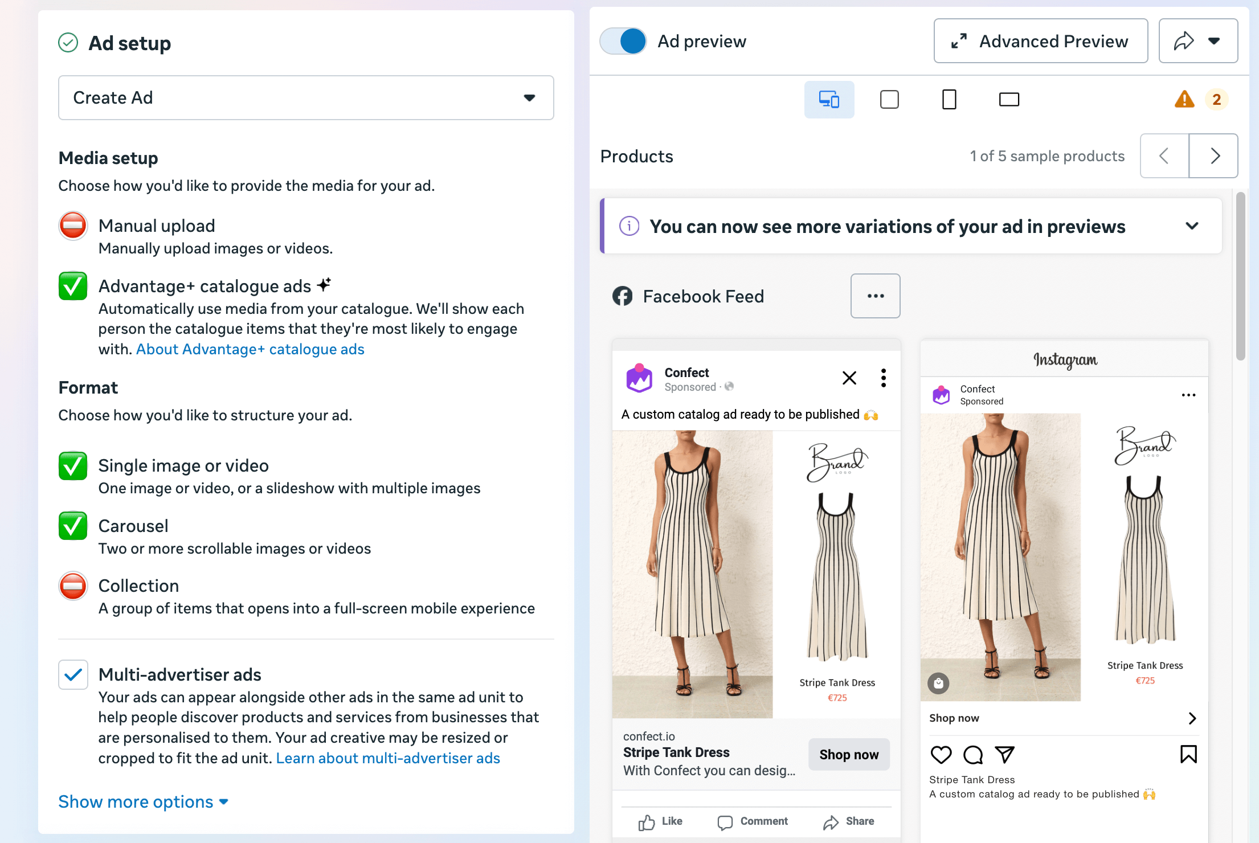Open About Advantage+ catalogue ads link
This screenshot has height=843, width=1259.
coord(250,349)
